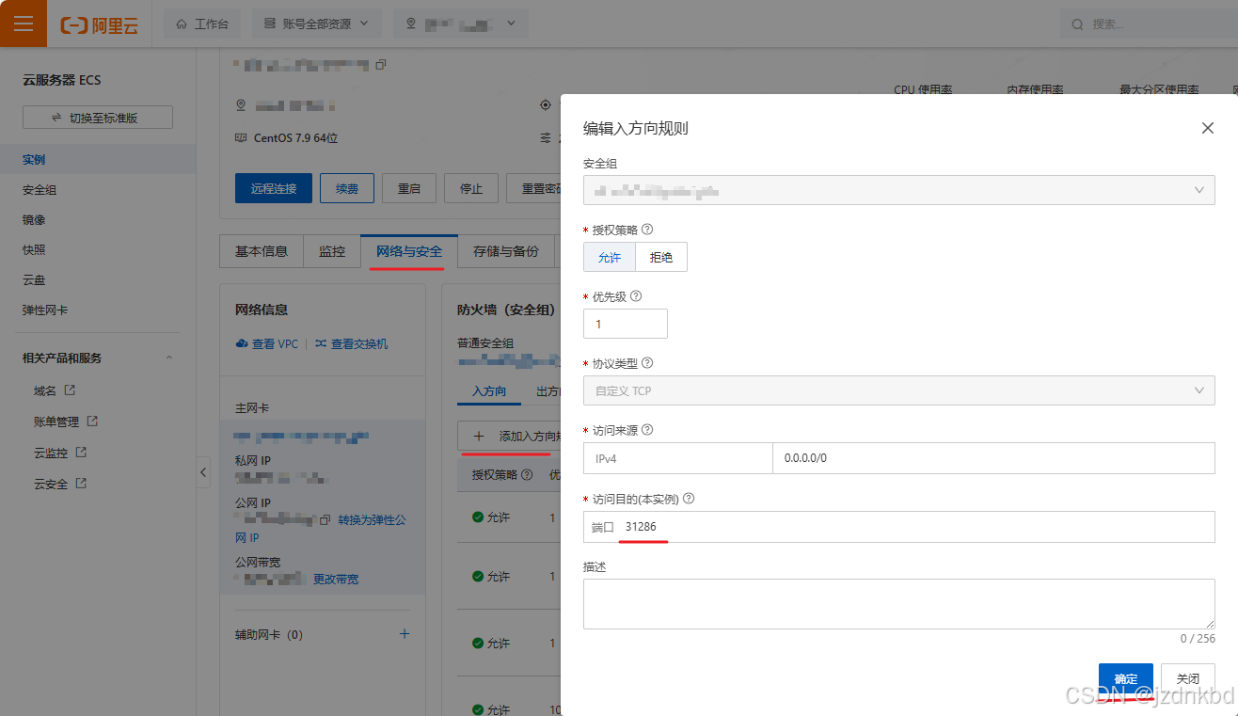Open 查看交换机 link
1238x716 pixels.
pos(351,344)
